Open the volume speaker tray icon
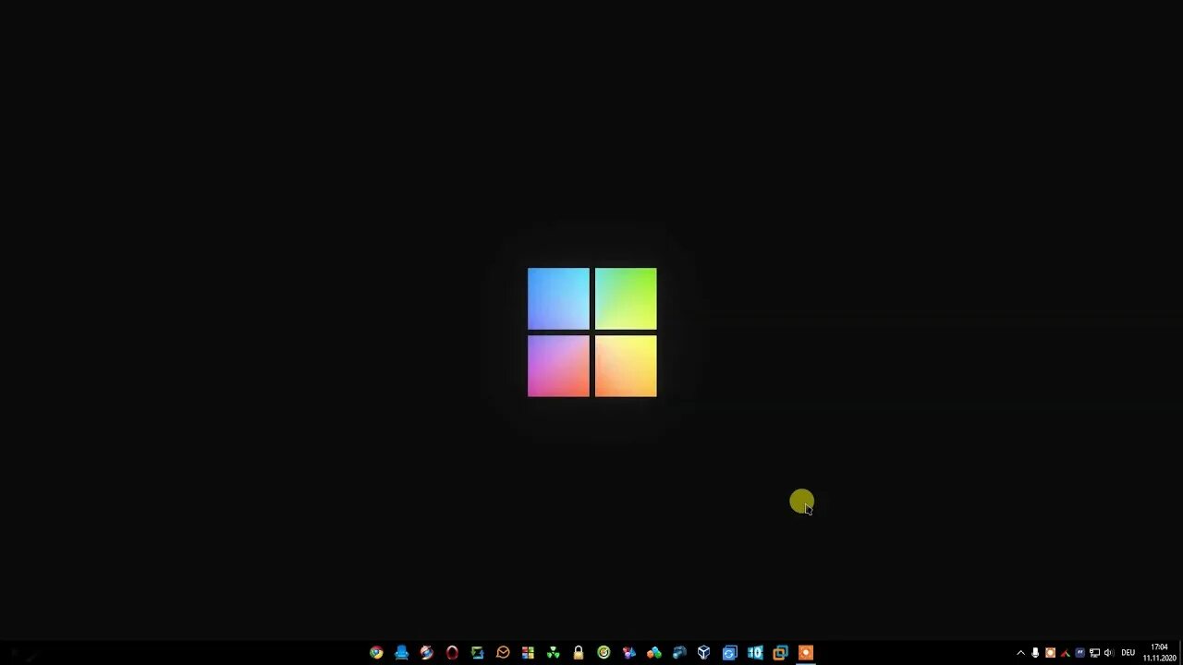 (x=1109, y=653)
